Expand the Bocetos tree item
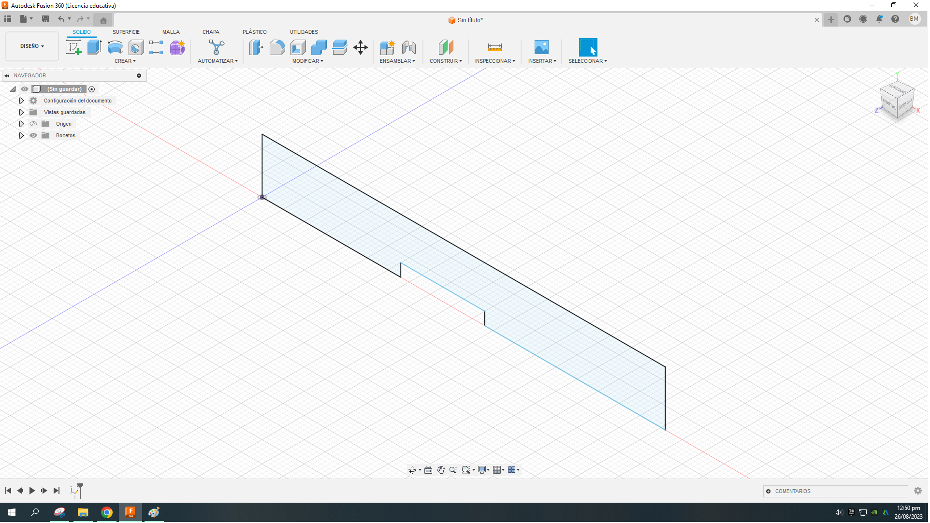 tap(21, 135)
